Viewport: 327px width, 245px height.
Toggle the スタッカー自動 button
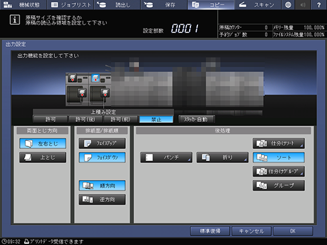click(196, 119)
